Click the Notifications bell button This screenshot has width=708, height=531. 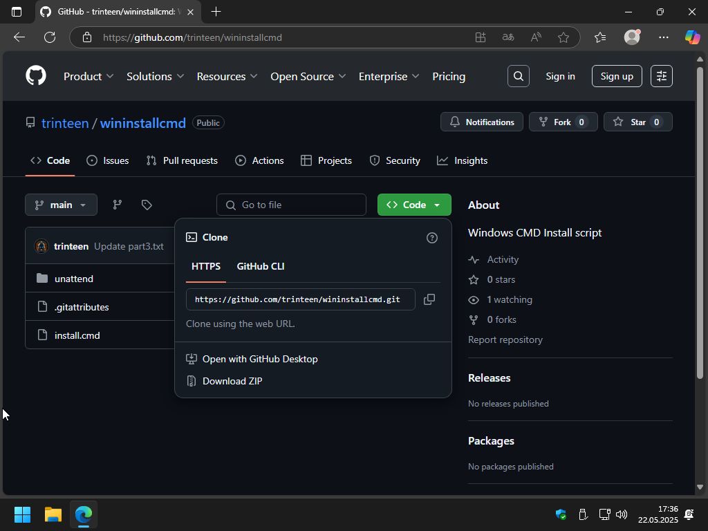482,122
